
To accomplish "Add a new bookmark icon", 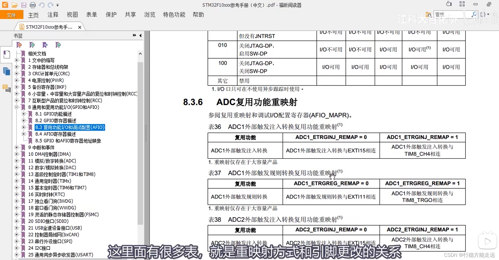I will [x=32, y=45].
